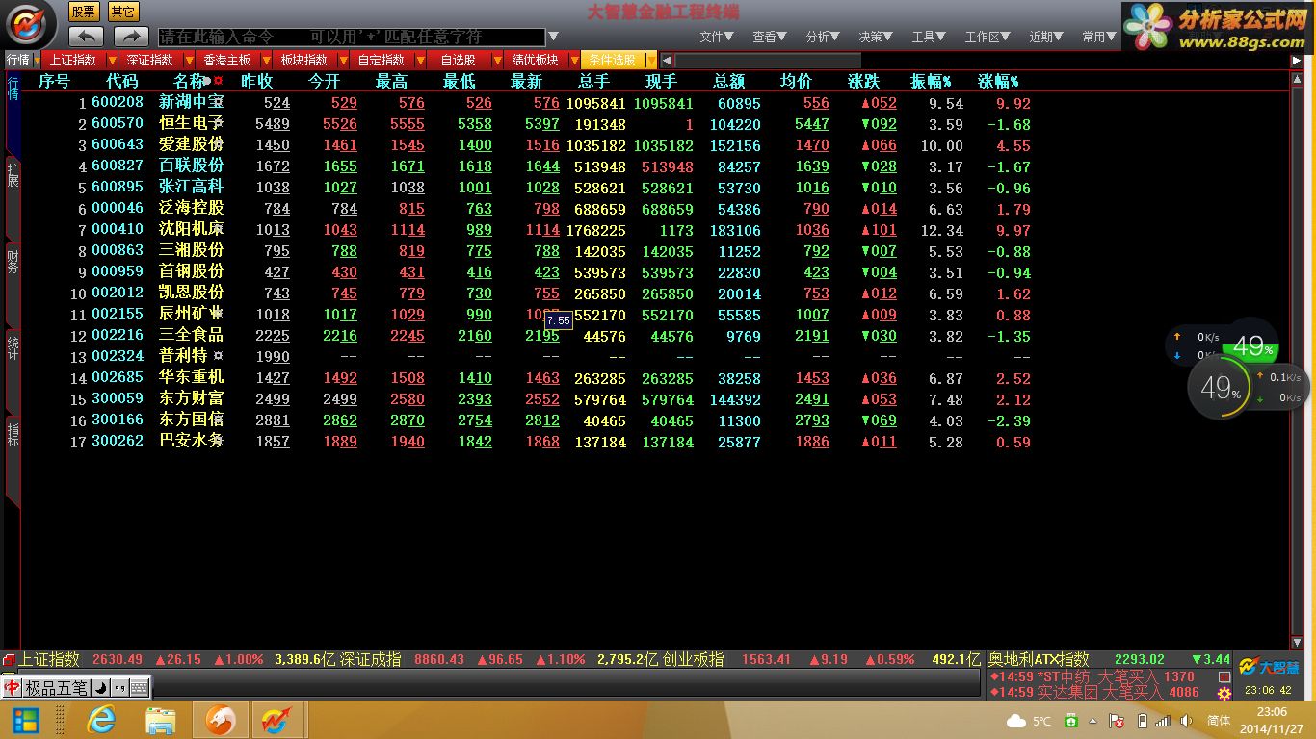Select the 其它 button

tap(122, 12)
